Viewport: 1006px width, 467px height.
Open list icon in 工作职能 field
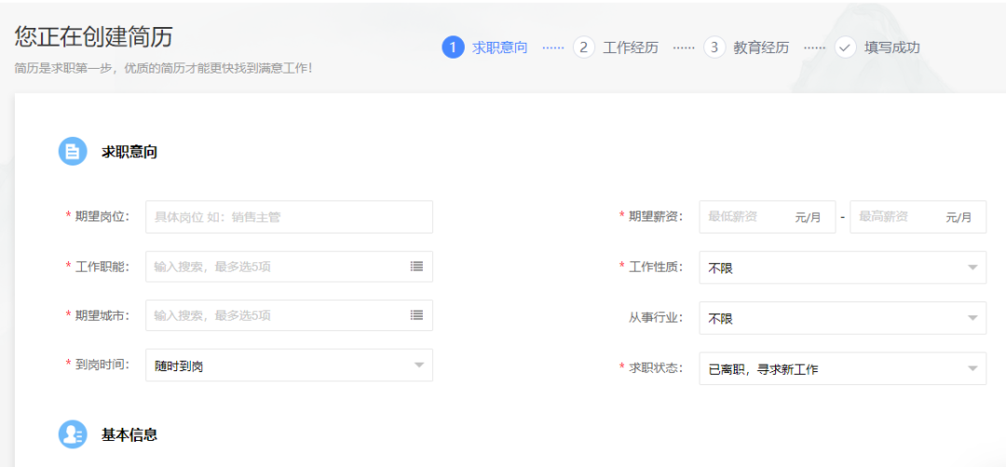[416, 266]
